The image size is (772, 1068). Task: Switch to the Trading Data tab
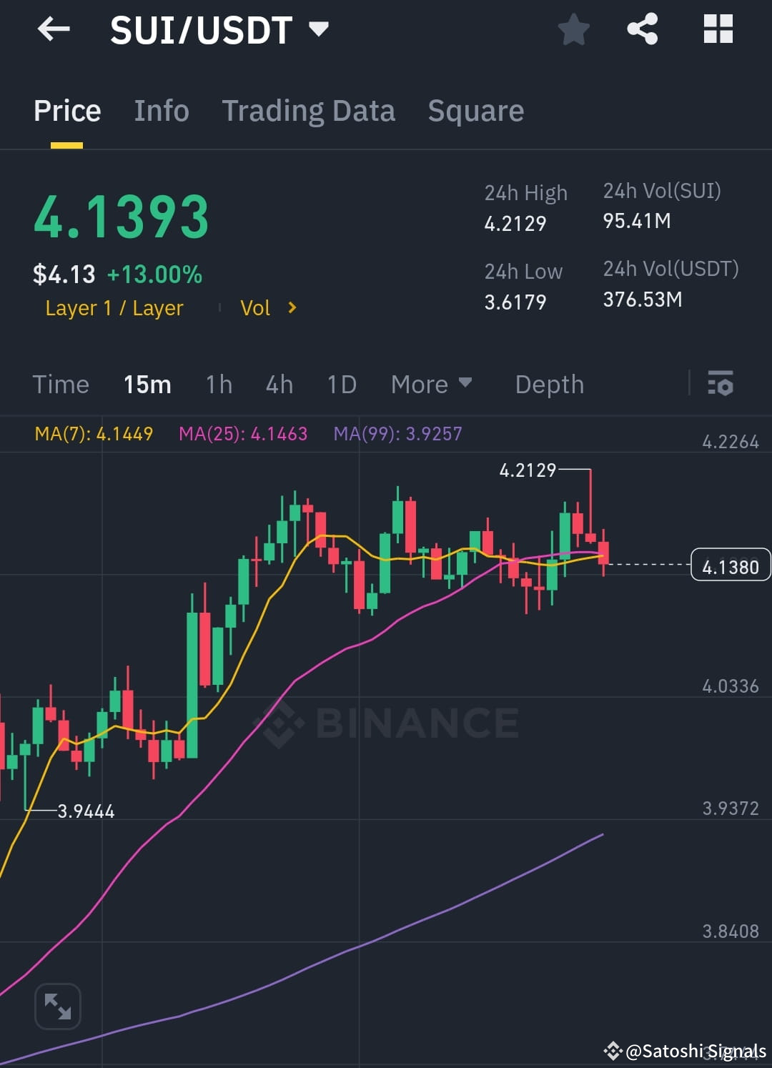click(309, 111)
